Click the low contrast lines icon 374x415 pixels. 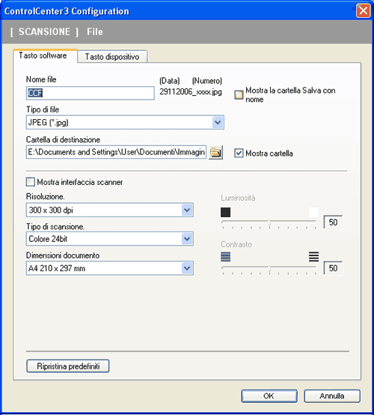point(225,256)
